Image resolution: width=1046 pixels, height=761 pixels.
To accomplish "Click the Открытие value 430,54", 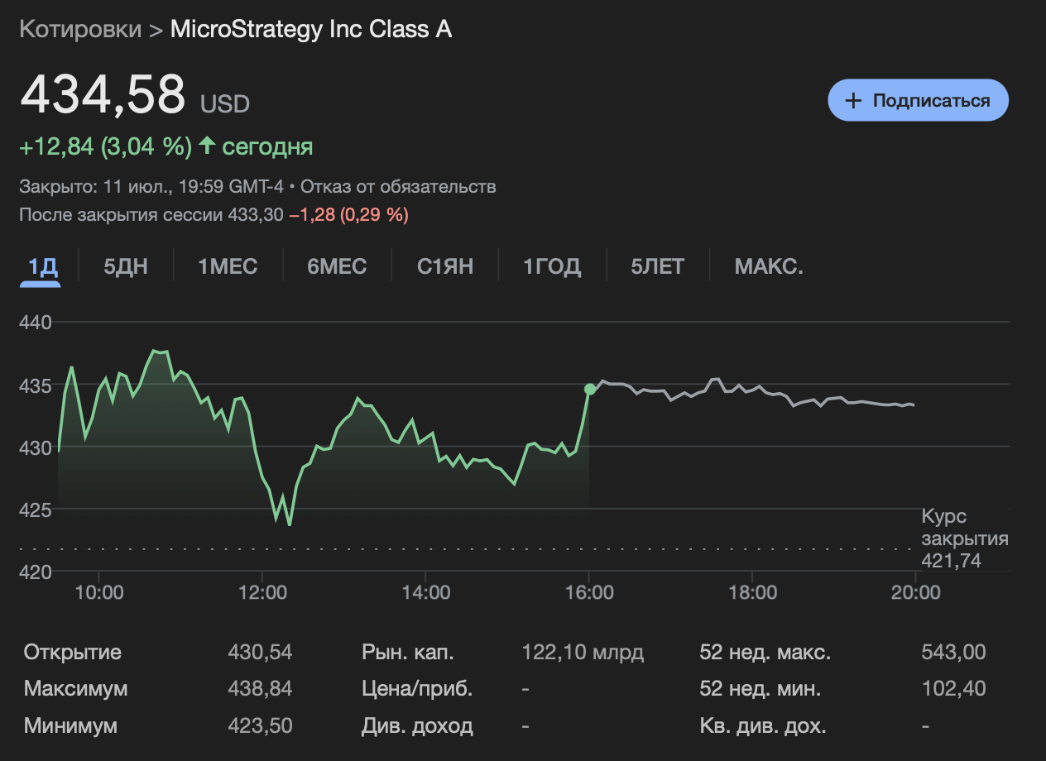I will [260, 652].
